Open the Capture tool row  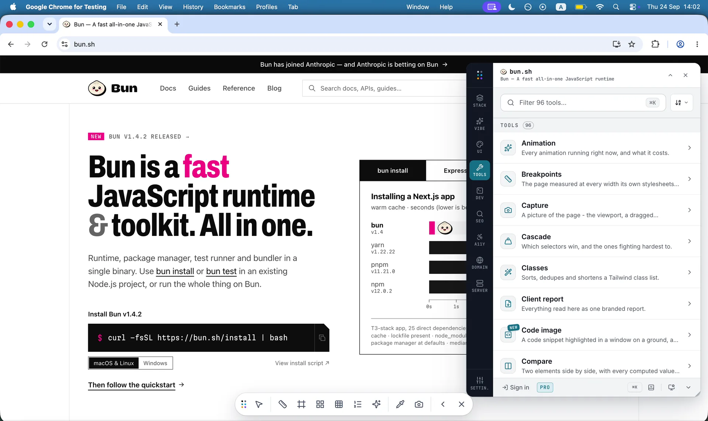(597, 210)
